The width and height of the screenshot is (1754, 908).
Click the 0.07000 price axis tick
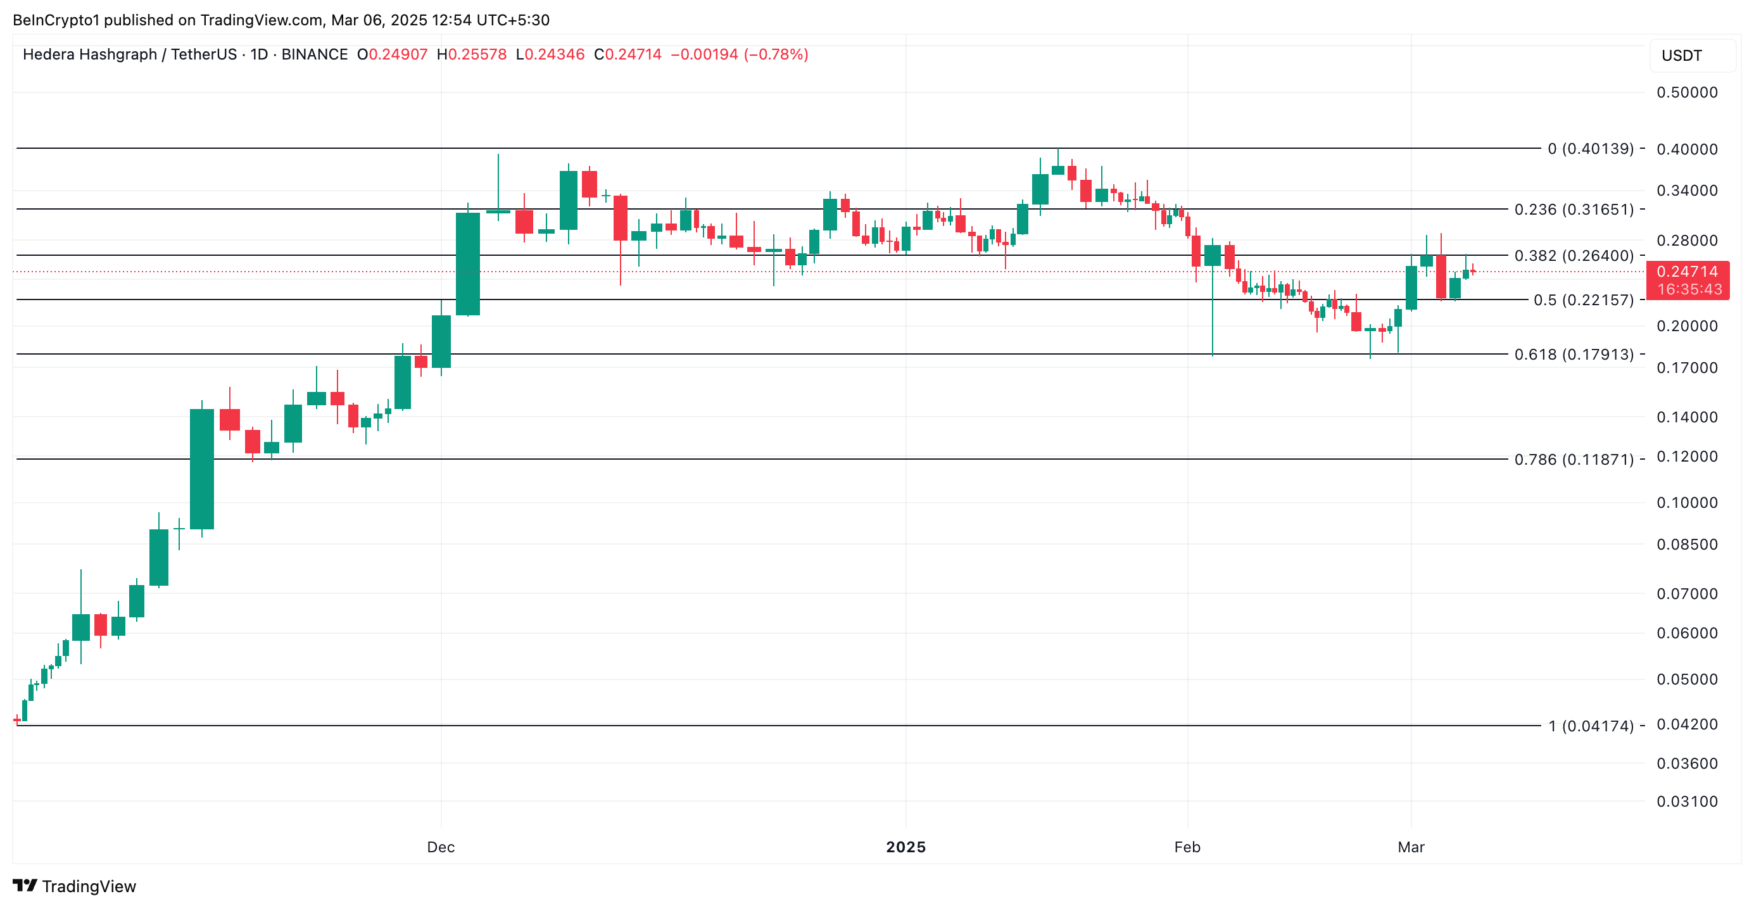click(x=1687, y=593)
